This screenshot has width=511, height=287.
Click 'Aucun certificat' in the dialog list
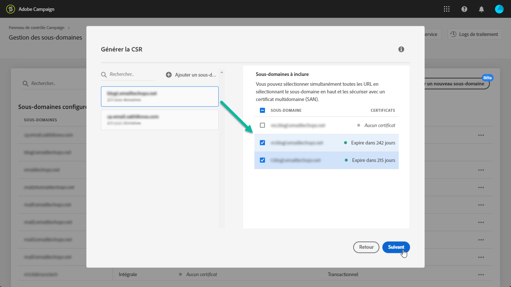click(380, 125)
